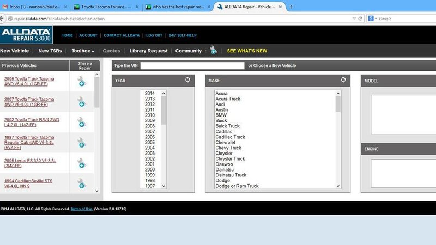Open Terms of Use link
This screenshot has width=436, height=245.
tap(81, 209)
